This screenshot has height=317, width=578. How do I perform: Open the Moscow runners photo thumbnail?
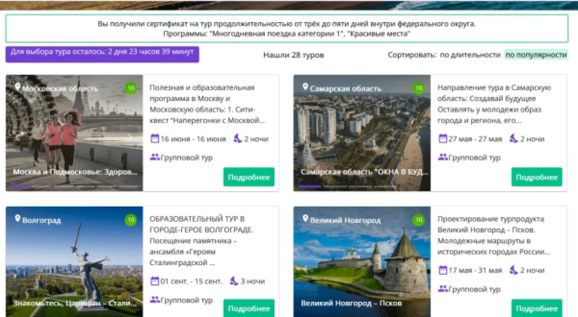tap(74, 133)
